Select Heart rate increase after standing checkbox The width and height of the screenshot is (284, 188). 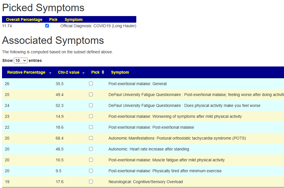tap(91, 149)
